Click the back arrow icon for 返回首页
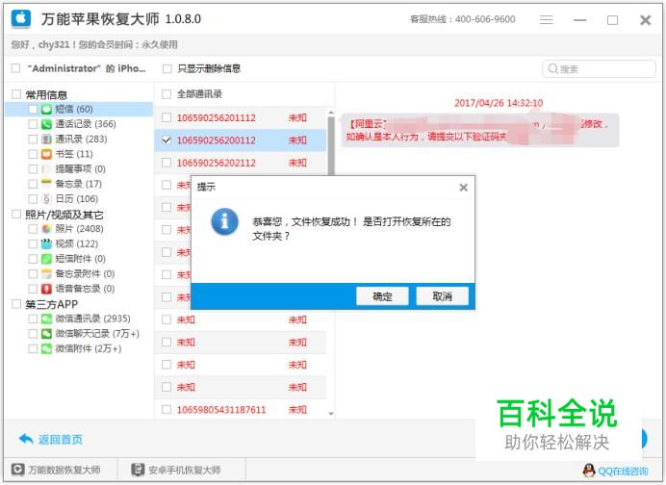The width and height of the screenshot is (666, 485). click(x=26, y=439)
